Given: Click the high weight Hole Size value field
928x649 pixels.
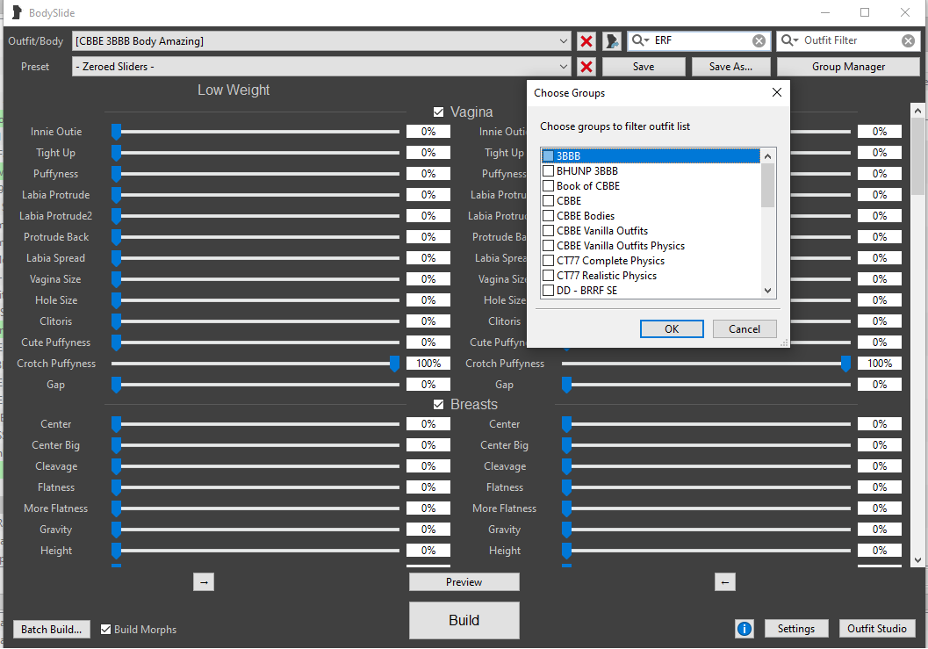Looking at the screenshot, I should (880, 300).
